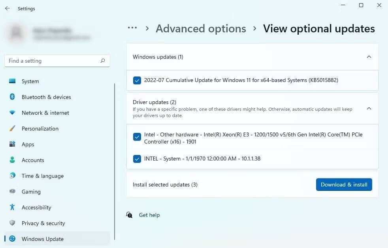The width and height of the screenshot is (388, 248).
Task: Click the back arrow in title bar
Action: 7,8
